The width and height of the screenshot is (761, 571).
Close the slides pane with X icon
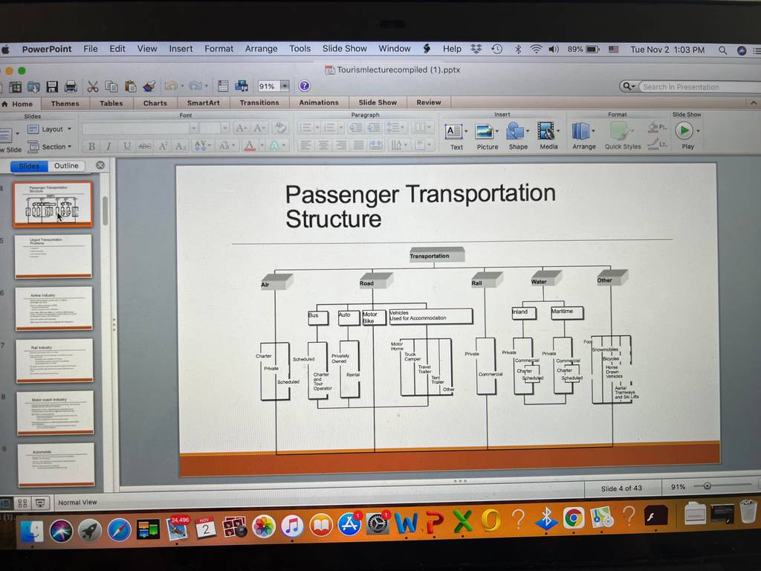click(100, 165)
